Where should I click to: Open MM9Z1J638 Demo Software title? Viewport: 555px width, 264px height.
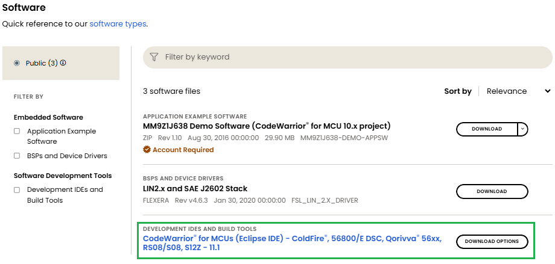(267, 126)
